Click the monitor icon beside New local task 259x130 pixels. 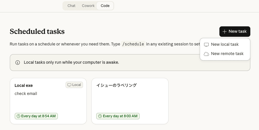206,45
